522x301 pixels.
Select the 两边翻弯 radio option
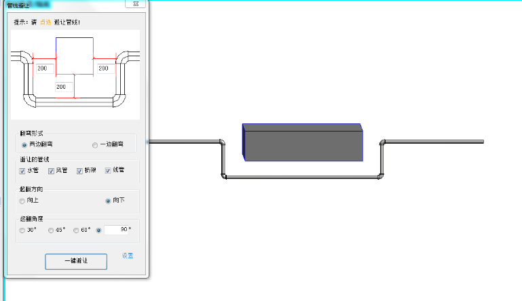pyautogui.click(x=24, y=144)
